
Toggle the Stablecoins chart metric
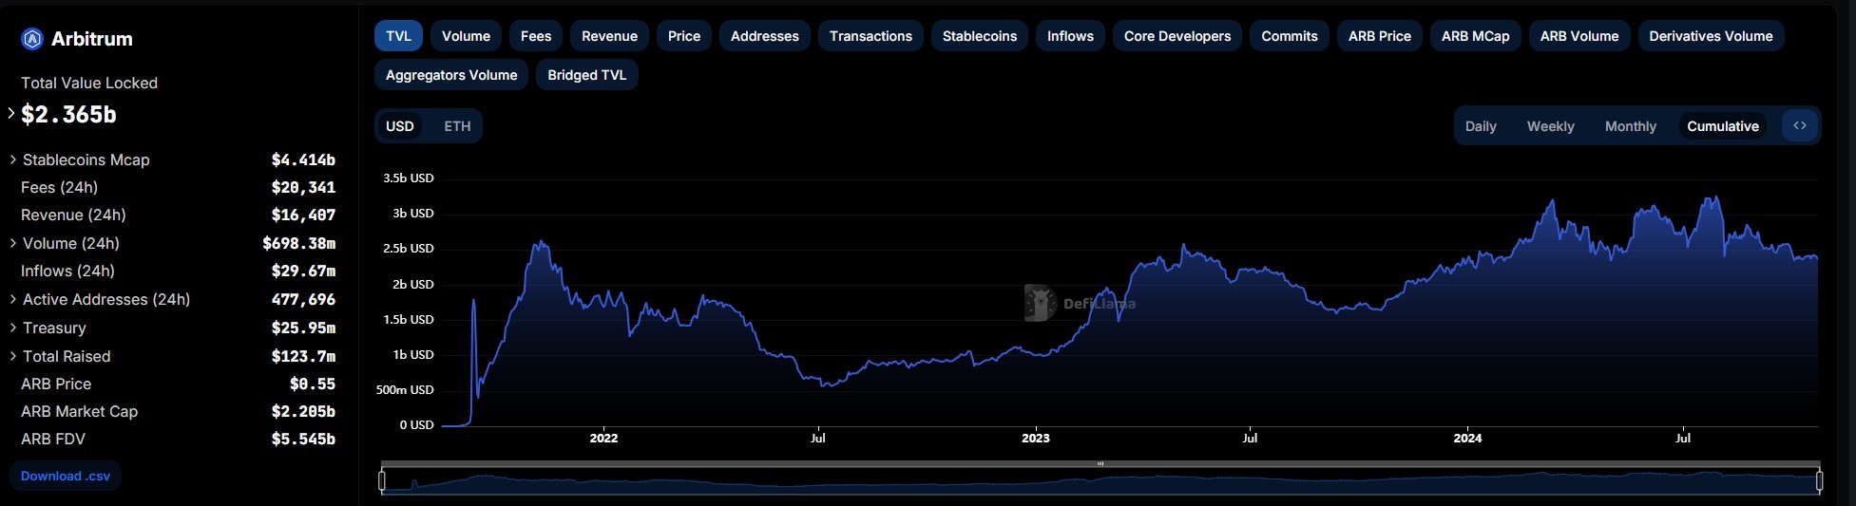pos(980,36)
